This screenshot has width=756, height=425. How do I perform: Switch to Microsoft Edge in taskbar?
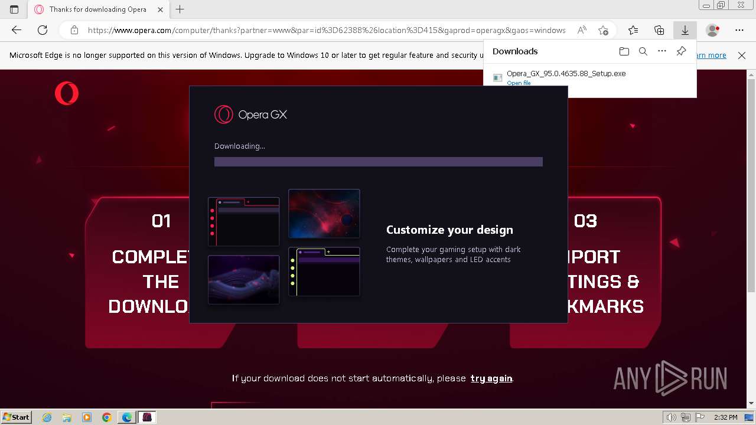pos(127,417)
